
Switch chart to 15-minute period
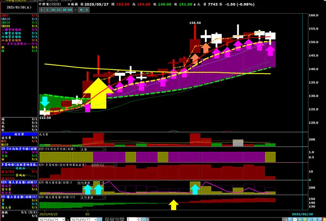click(59, 10)
